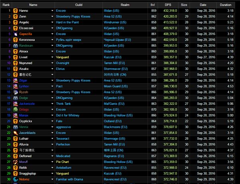The width and height of the screenshot is (240, 184).
Task: Sort by the Date column header
Action: coord(203,5)
